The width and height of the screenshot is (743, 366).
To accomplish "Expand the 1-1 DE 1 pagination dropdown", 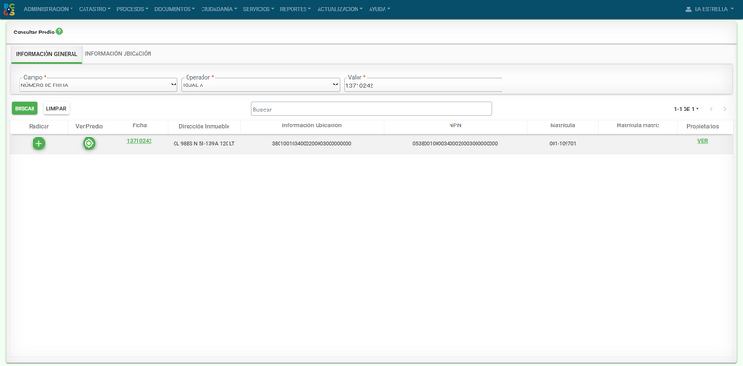I will coord(686,109).
